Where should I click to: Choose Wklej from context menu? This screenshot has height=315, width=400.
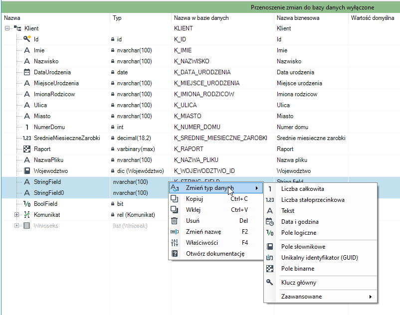tap(216, 210)
